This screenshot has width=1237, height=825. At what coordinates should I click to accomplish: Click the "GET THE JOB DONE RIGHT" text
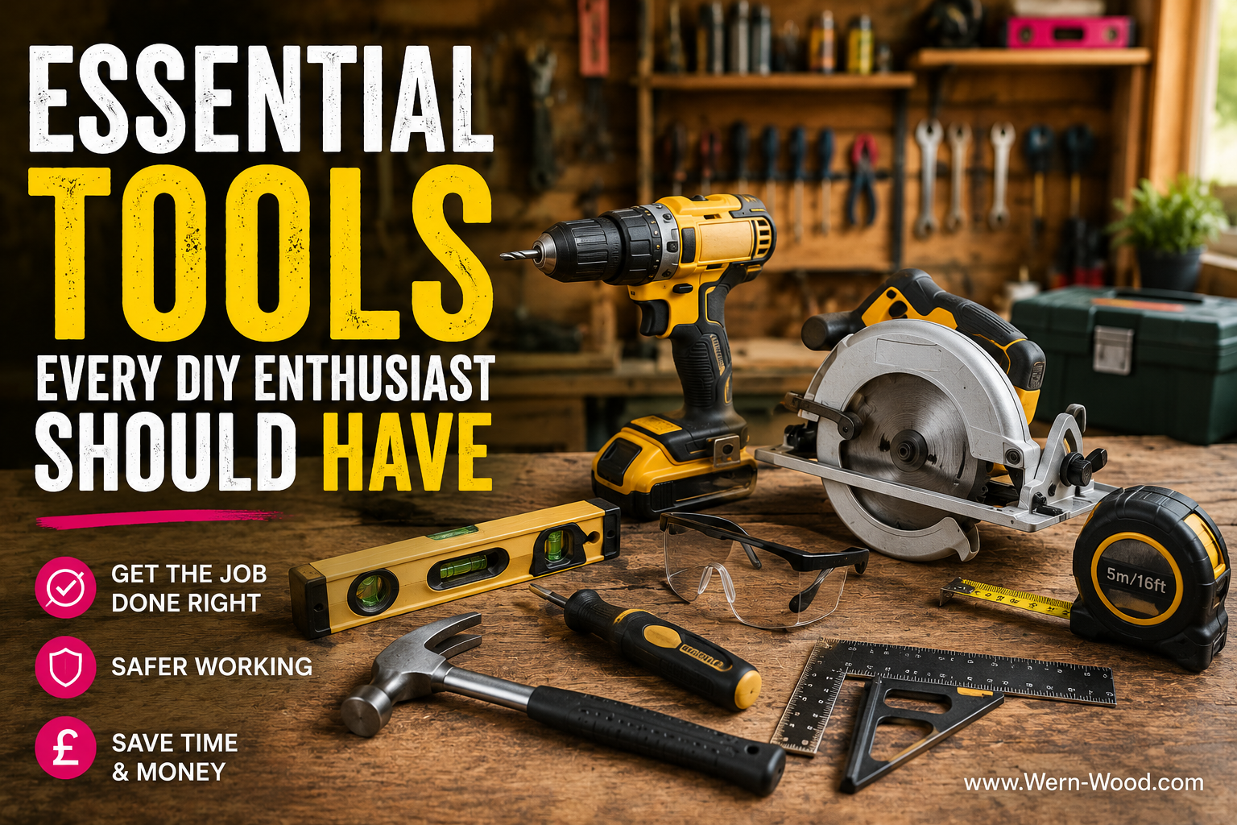[x=189, y=588]
